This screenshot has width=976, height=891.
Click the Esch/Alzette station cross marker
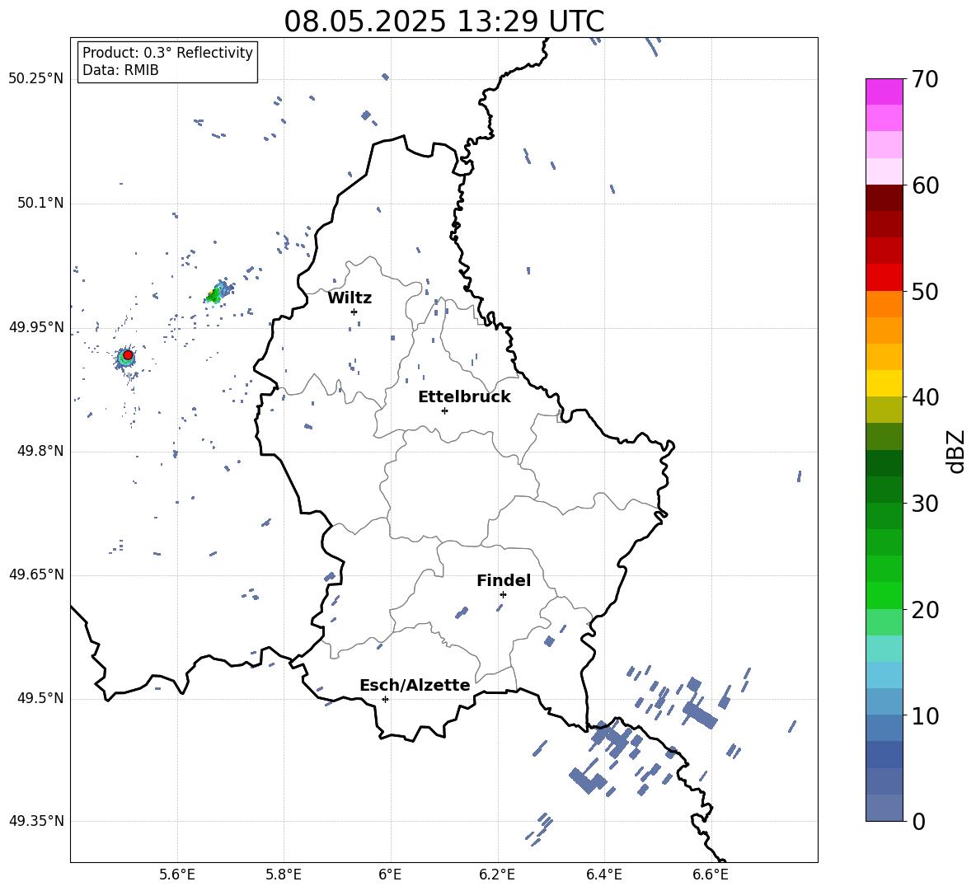(x=385, y=699)
